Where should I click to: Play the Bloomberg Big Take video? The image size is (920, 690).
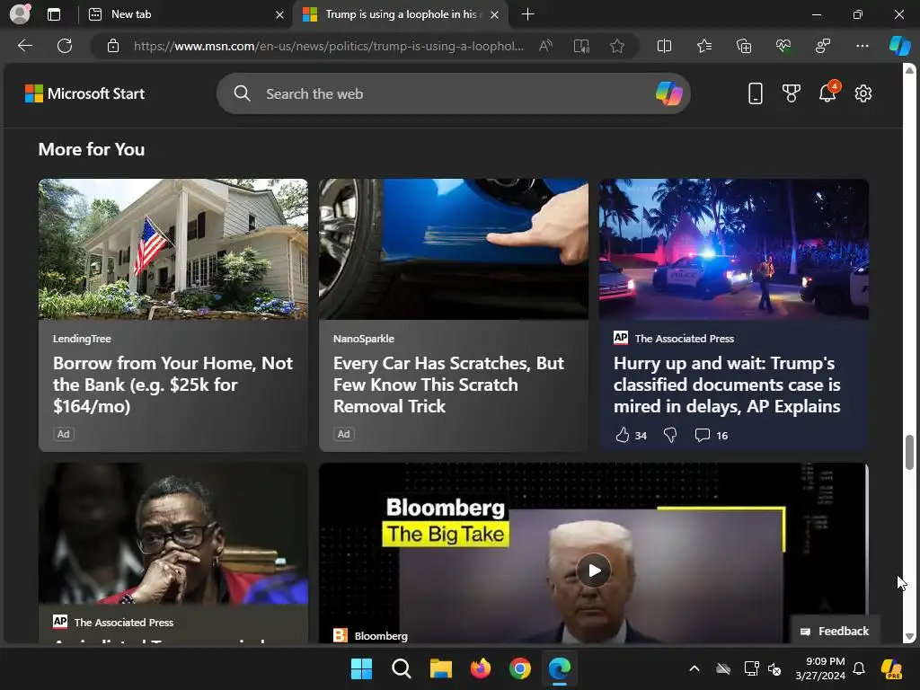[594, 571]
